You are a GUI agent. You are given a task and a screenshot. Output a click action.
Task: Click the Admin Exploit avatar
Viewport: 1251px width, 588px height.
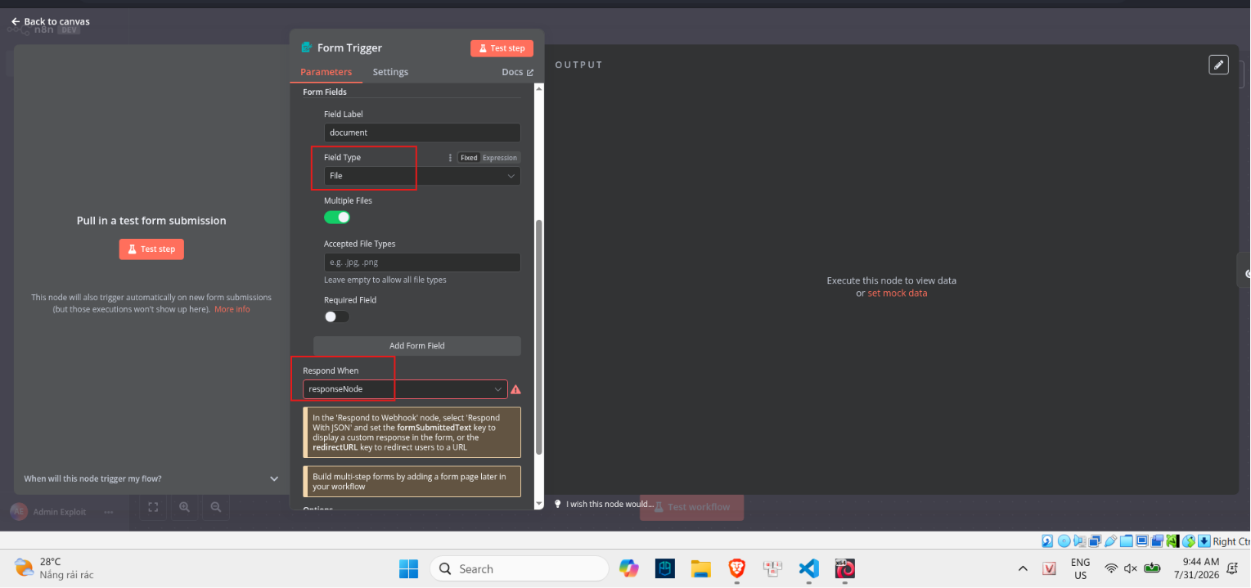[19, 512]
